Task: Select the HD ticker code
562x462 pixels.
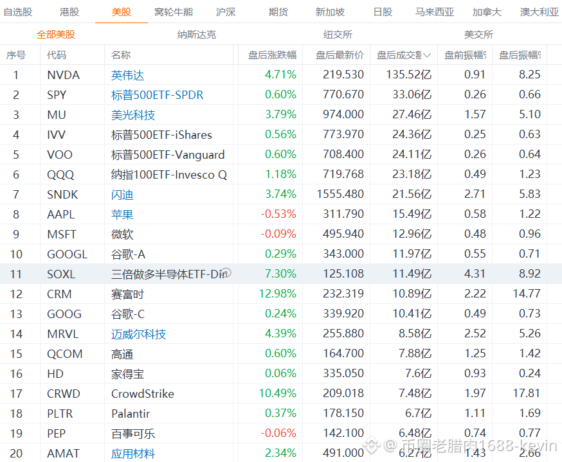Action: 55,374
